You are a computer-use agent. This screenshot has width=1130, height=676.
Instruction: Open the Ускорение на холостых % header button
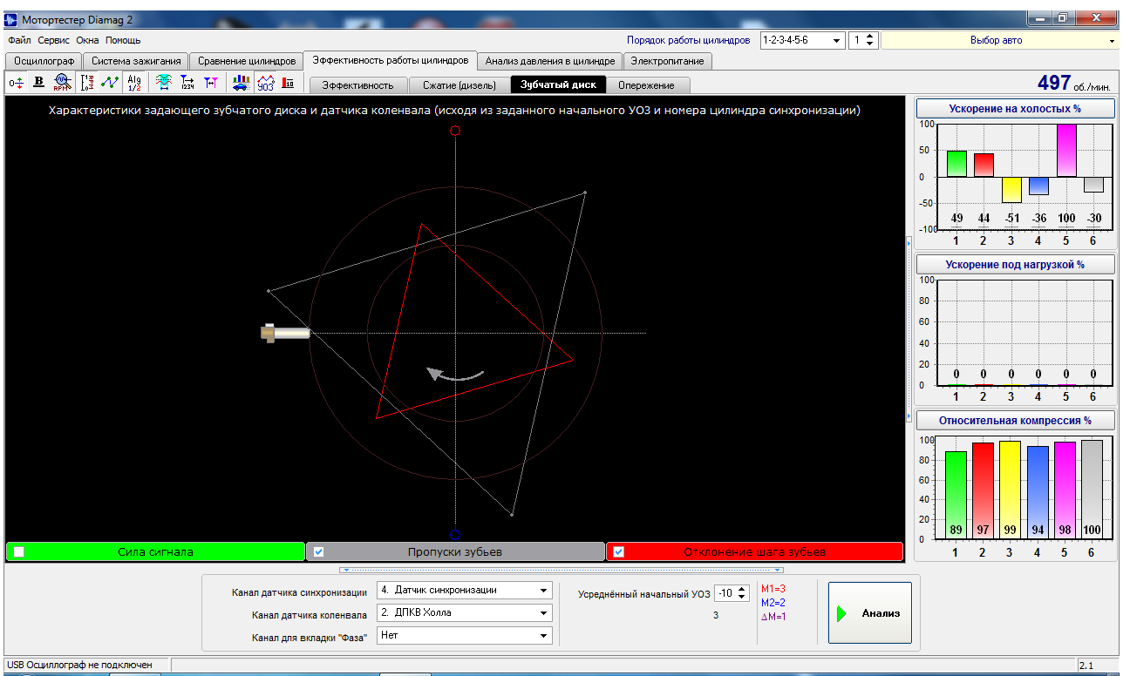pos(1015,109)
